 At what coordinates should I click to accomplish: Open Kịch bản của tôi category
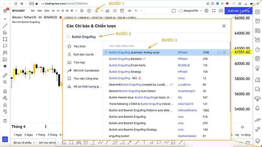tap(83, 55)
